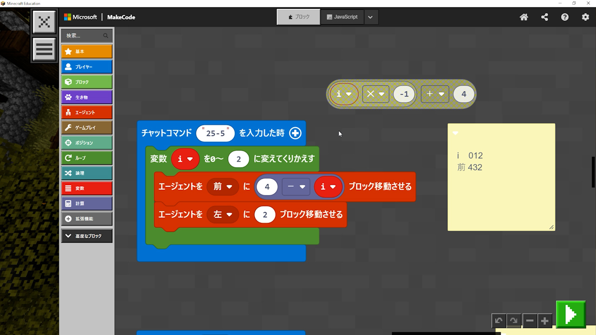Close the editor with X icon
596x335 pixels.
[x=44, y=22]
